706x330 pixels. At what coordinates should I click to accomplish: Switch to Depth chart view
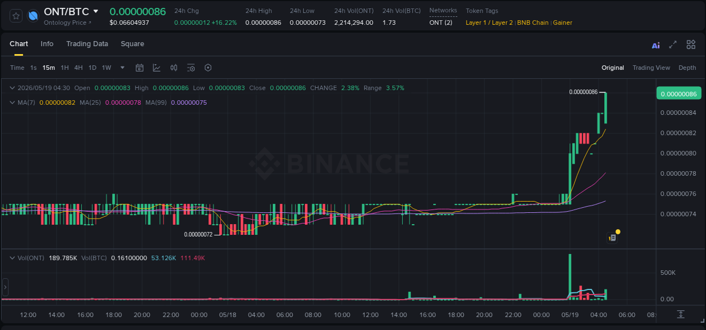click(687, 68)
